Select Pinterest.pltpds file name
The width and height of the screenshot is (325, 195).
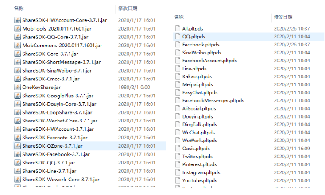pos(199,164)
